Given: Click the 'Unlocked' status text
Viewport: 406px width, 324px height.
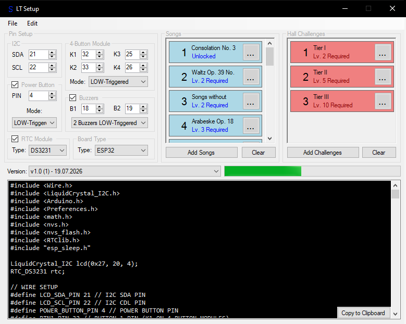Looking at the screenshot, I should [x=203, y=56].
